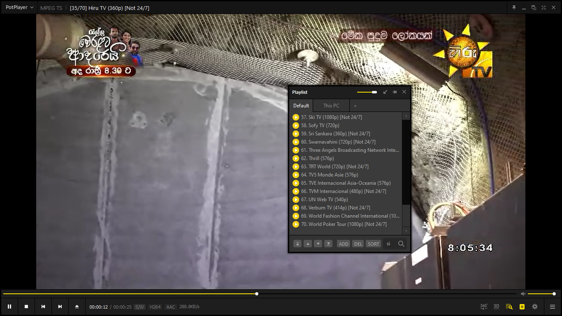This screenshot has height=316, width=562.
Task: Click the play icon beside Ski TV
Action: coord(296,117)
